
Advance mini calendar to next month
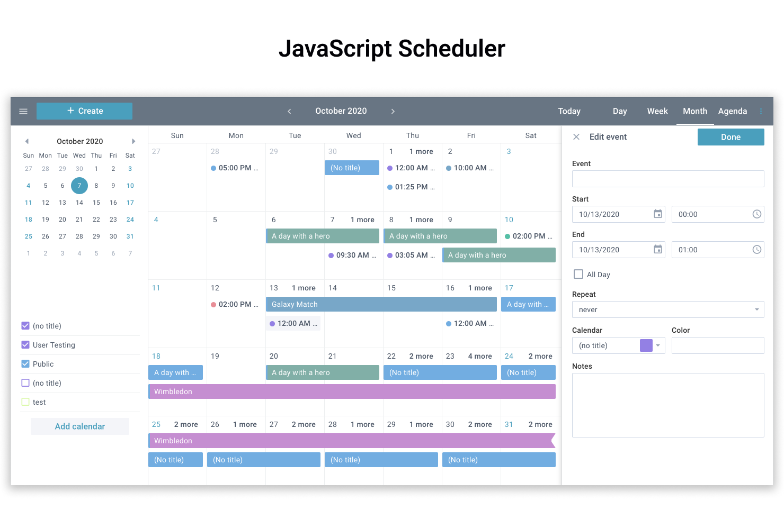(x=133, y=141)
